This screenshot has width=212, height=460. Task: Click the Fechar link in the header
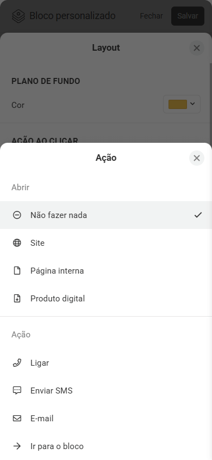[x=152, y=16]
